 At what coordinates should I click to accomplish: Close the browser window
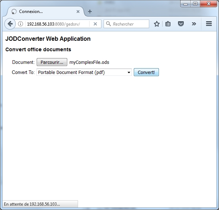point(209,4)
